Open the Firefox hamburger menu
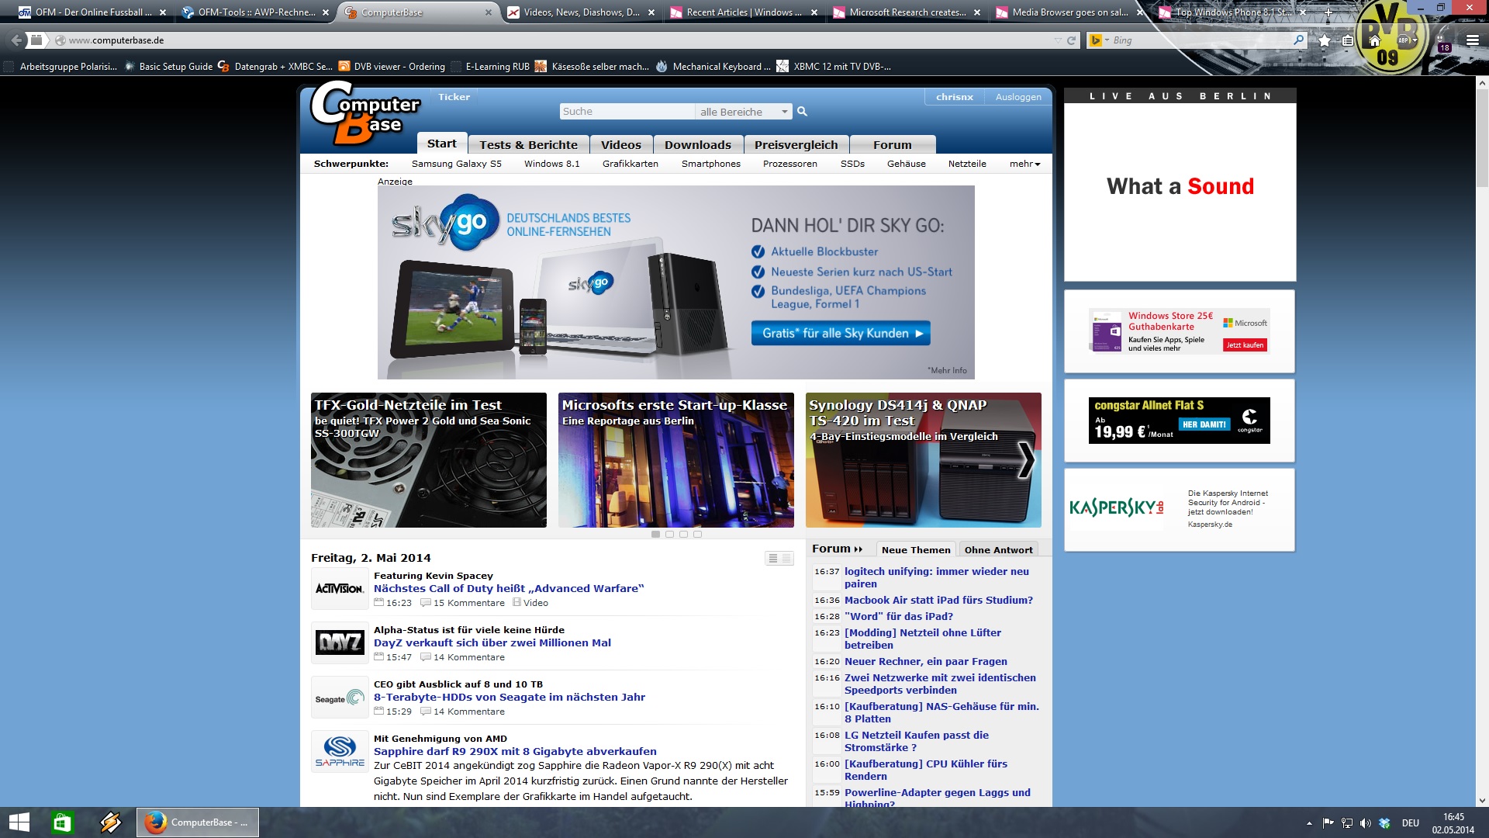This screenshot has width=1489, height=838. [x=1472, y=40]
